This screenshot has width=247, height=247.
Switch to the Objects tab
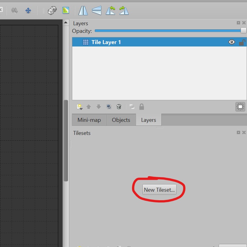click(121, 120)
